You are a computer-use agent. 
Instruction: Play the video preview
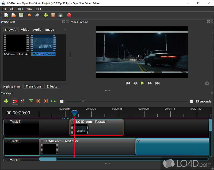(x=142, y=83)
